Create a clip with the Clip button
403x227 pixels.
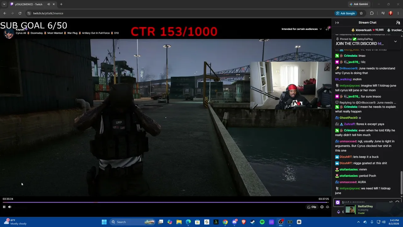pyautogui.click(x=312, y=207)
